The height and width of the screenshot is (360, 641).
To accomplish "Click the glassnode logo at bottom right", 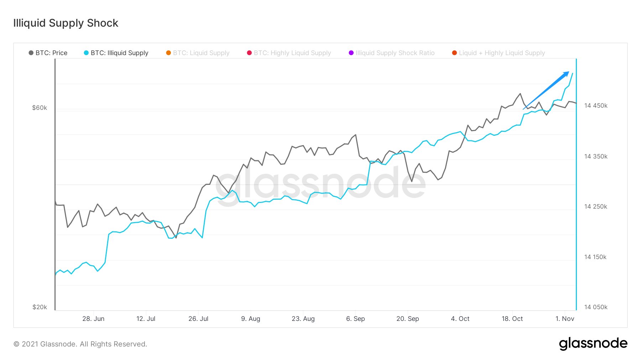I will [593, 343].
